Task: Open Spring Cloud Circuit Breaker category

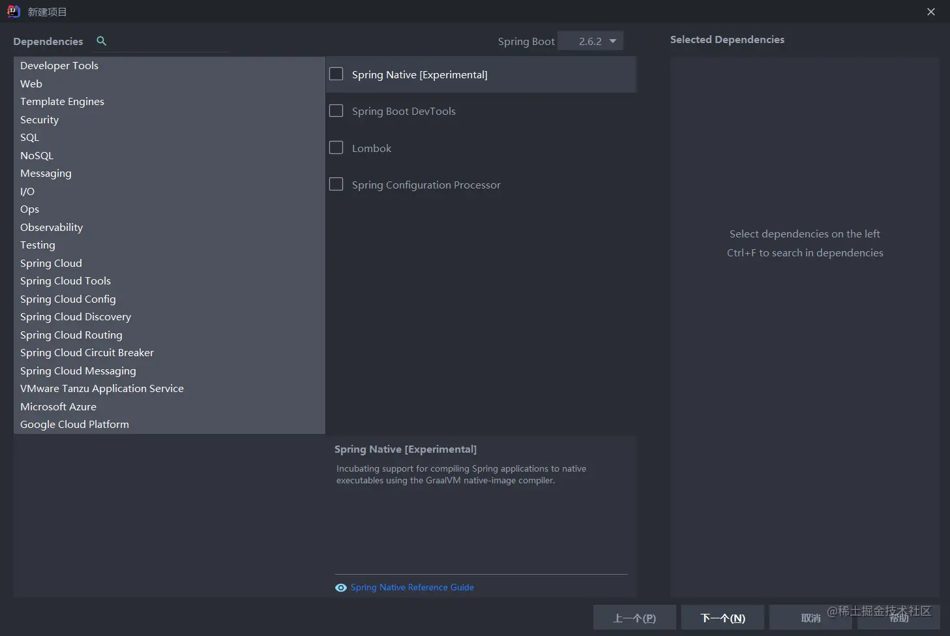Action: point(170,353)
